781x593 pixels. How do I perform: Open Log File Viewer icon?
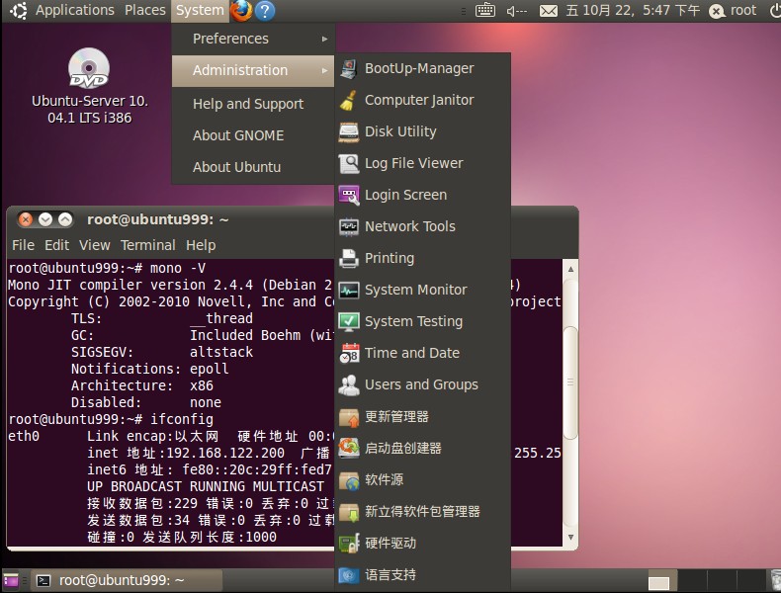pos(349,163)
